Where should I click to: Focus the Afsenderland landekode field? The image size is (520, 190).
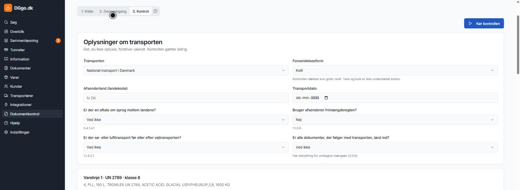(186, 98)
